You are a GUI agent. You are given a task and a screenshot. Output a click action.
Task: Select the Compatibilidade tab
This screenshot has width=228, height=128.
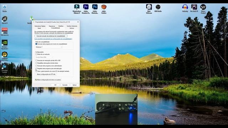(56, 28)
